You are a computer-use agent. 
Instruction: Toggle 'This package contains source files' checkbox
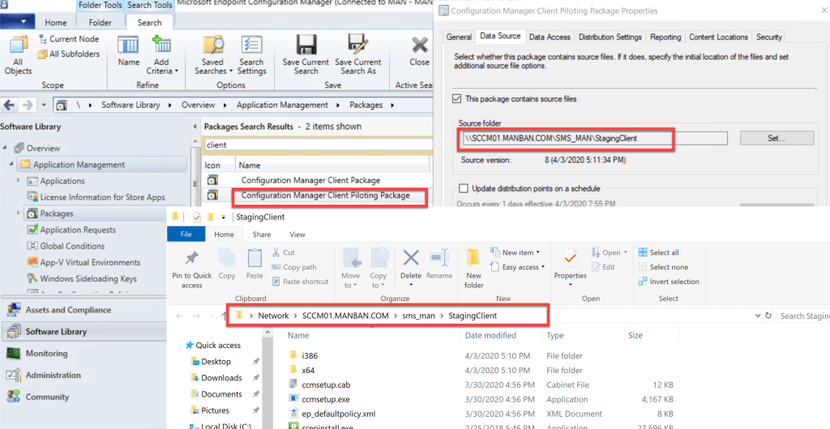click(x=457, y=99)
